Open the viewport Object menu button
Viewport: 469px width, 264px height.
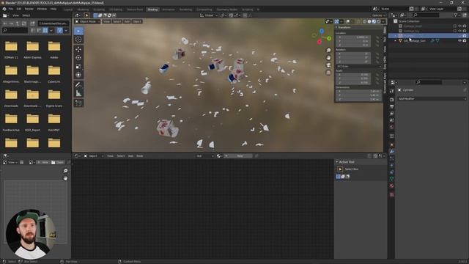pyautogui.click(x=137, y=21)
